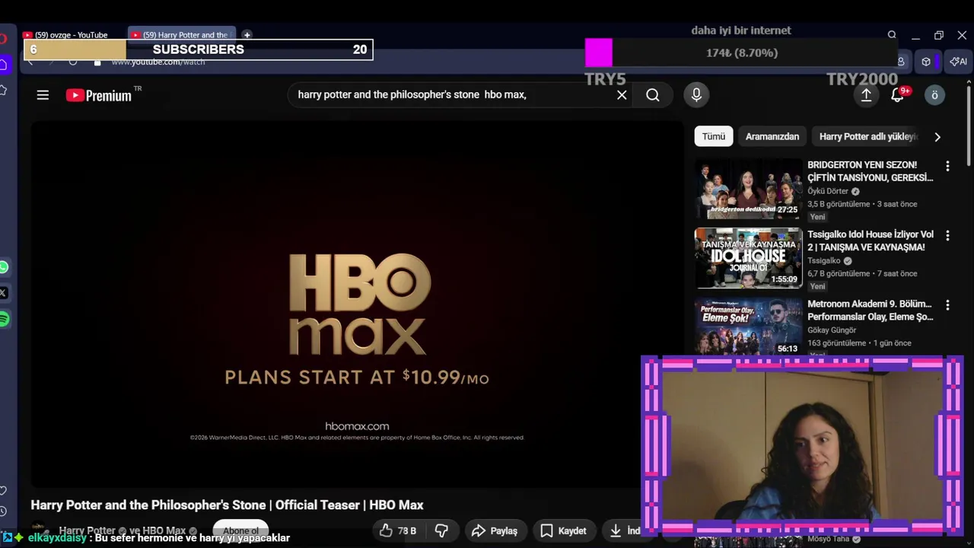
Task: Open the Harry Potter channel name link
Action: (x=88, y=530)
